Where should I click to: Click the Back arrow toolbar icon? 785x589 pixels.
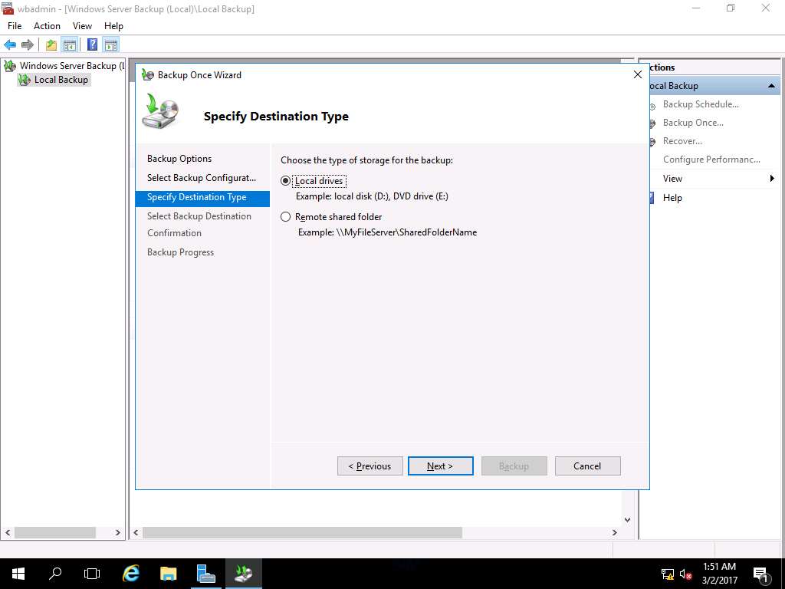point(10,45)
